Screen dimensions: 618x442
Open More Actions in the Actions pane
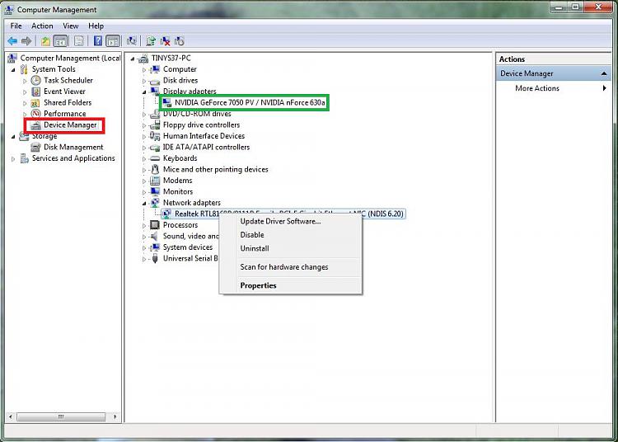(x=537, y=88)
